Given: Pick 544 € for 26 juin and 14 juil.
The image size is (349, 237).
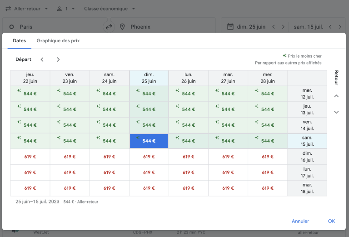Looking at the screenshot, I should 189,125.
